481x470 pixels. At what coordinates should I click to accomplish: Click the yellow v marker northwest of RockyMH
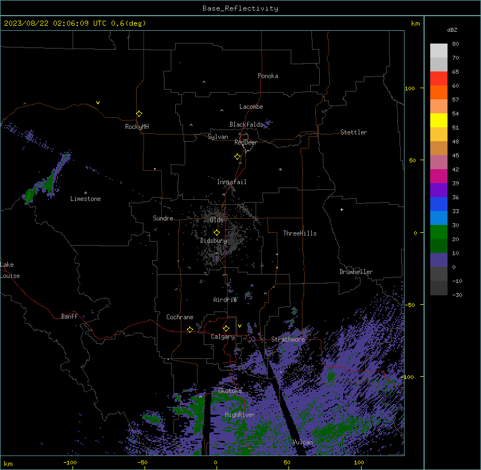pos(98,103)
